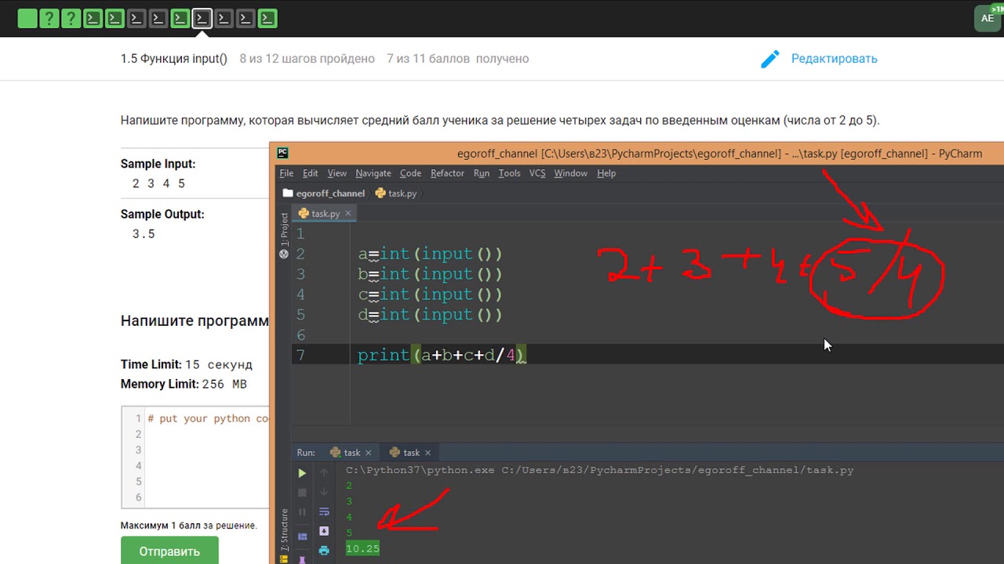Click the down arrow stack trace button

[x=324, y=492]
